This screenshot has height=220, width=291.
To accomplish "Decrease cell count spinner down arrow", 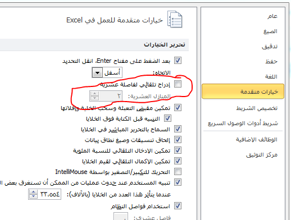I will pyautogui.click(x=33, y=196).
